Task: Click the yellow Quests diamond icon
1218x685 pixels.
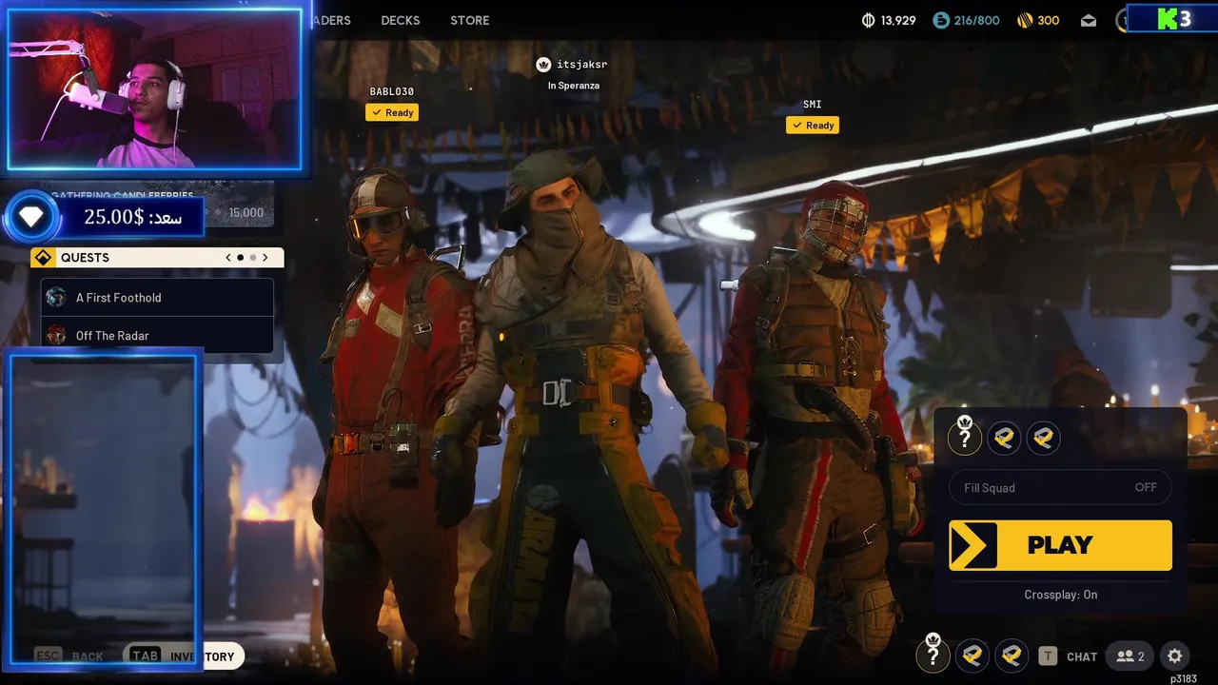Action: click(x=43, y=258)
